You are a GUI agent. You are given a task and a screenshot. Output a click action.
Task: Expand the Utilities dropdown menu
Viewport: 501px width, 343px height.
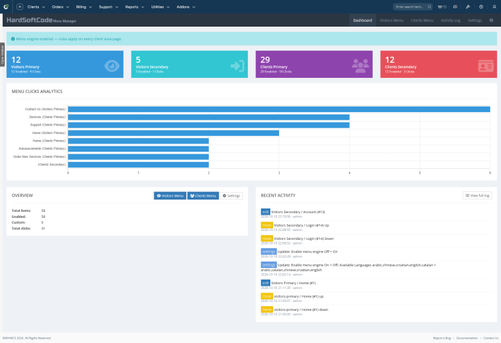160,7
